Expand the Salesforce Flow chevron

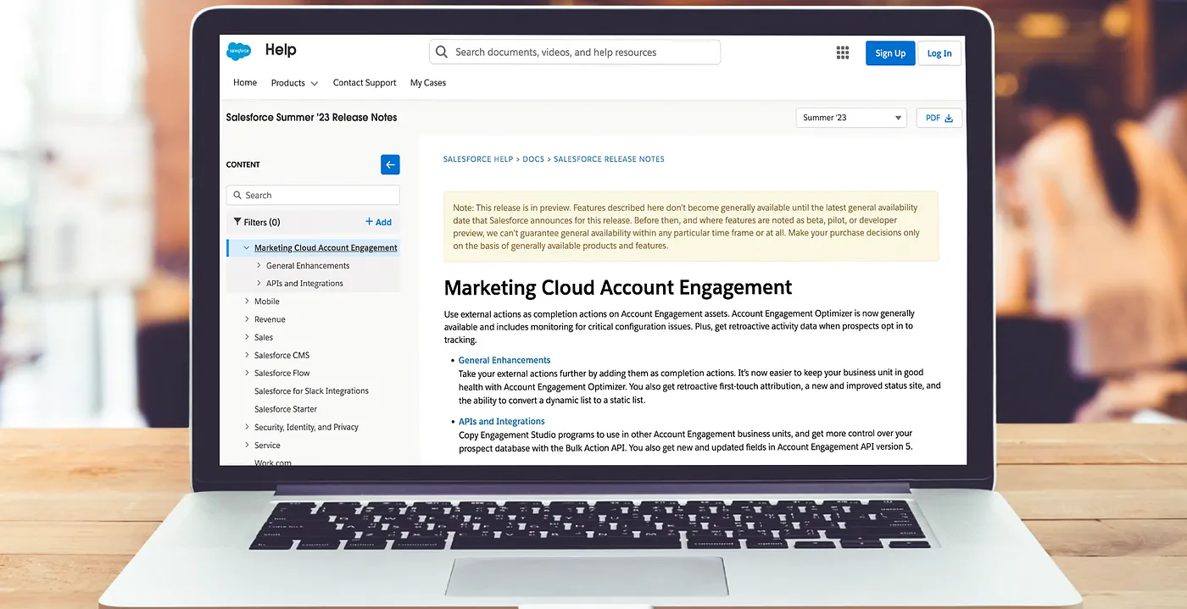(247, 373)
